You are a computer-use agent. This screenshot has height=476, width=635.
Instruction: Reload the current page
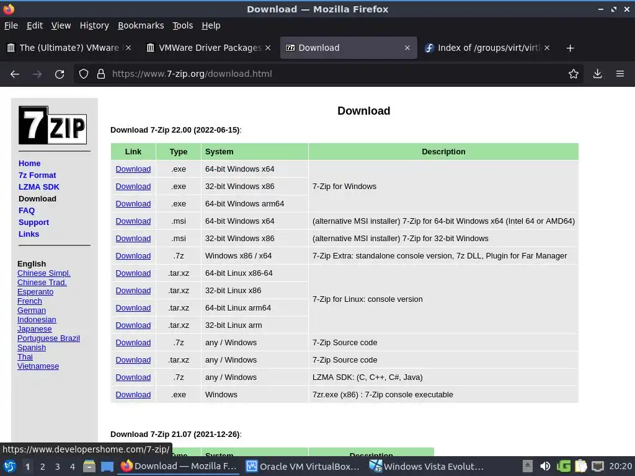click(60, 74)
